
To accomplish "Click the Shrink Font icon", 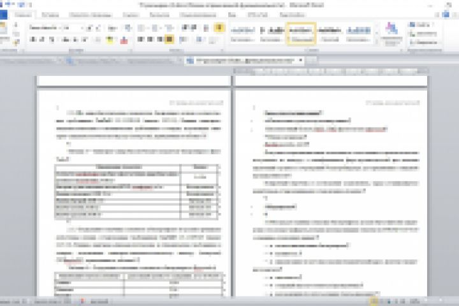I will click(98, 28).
